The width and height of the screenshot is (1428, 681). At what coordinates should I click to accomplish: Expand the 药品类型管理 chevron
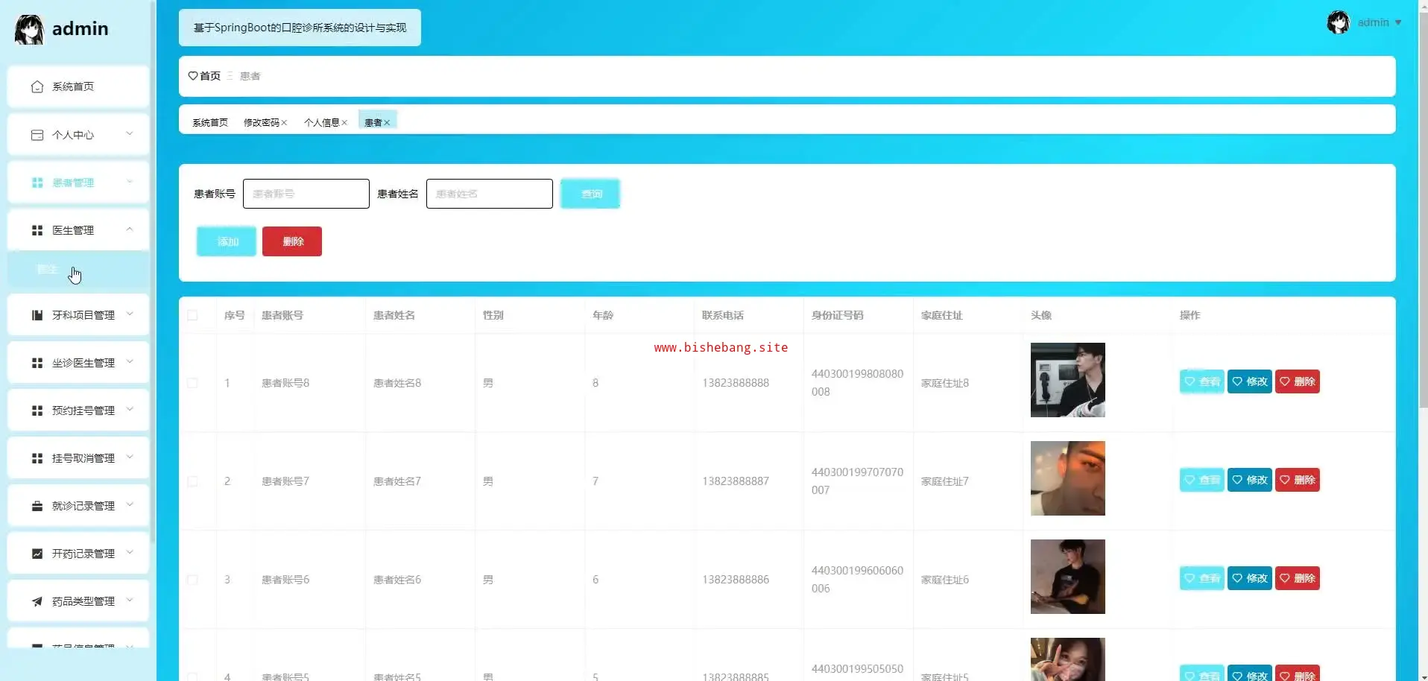coord(130,601)
